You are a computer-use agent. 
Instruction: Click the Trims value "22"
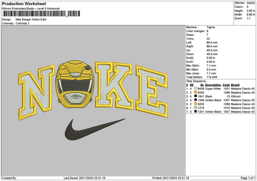point(208,39)
